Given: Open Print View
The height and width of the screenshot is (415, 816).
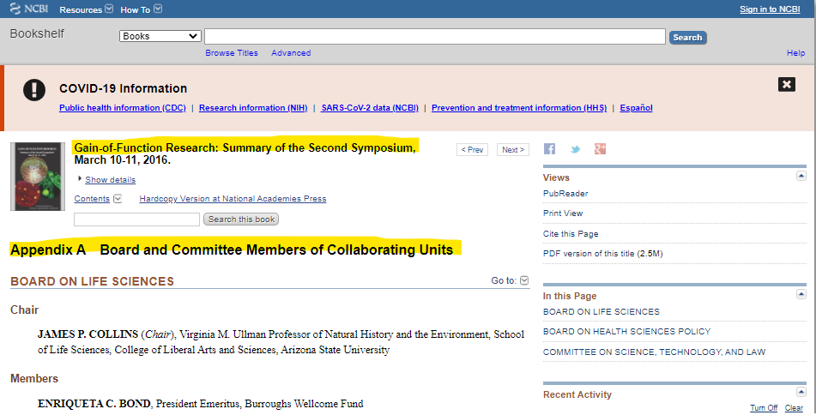Looking at the screenshot, I should point(563,214).
